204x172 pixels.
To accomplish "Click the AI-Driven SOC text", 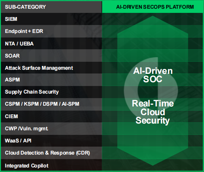I will 153,75.
